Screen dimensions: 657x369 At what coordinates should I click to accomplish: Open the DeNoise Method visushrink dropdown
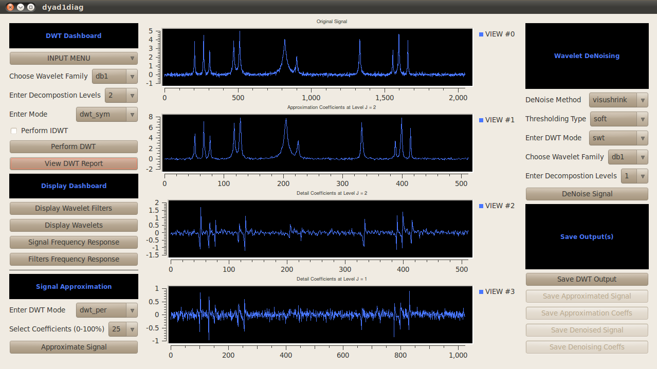coord(619,100)
